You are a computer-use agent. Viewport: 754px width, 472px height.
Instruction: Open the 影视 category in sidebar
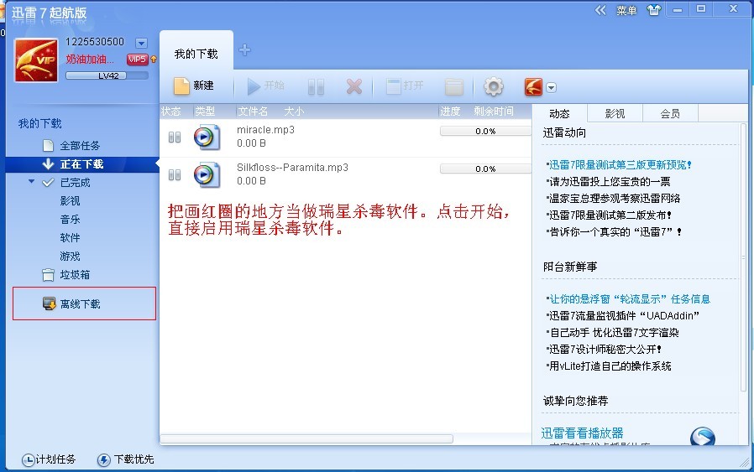pos(71,200)
